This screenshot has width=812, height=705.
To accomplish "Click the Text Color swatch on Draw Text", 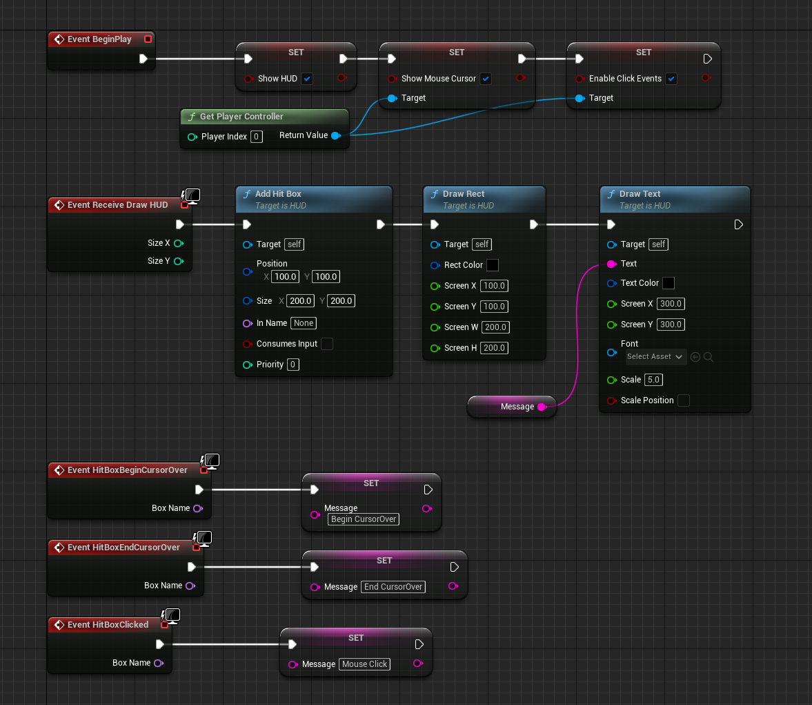I will point(669,283).
